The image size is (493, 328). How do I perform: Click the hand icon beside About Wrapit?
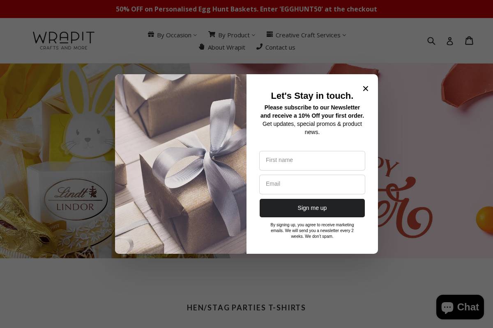(x=202, y=47)
